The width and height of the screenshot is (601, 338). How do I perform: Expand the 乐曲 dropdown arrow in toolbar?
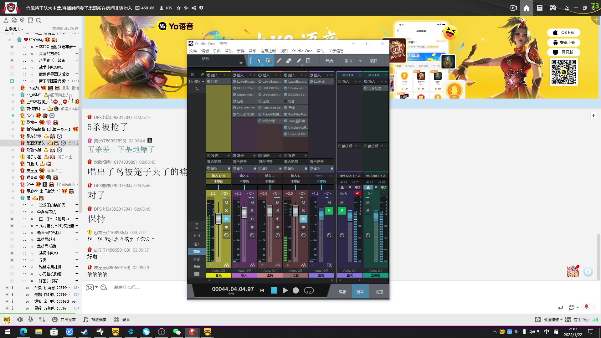tap(360, 61)
